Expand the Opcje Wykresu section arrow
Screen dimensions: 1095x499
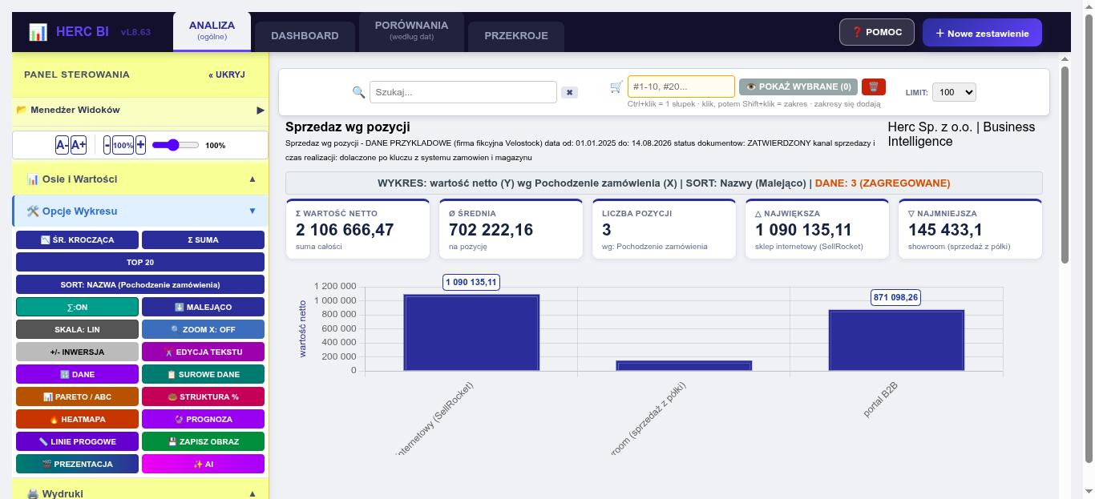(253, 211)
